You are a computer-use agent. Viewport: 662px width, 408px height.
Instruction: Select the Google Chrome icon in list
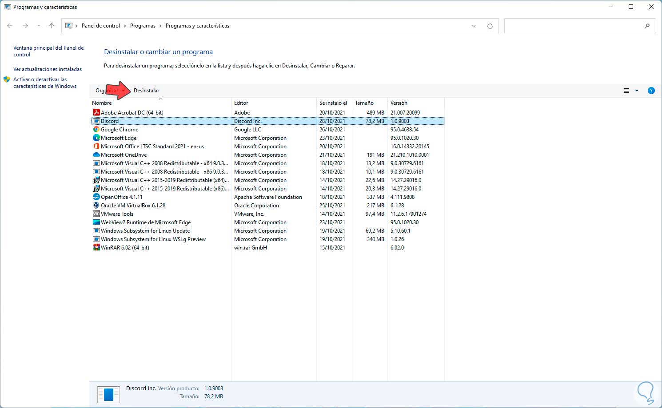click(96, 130)
